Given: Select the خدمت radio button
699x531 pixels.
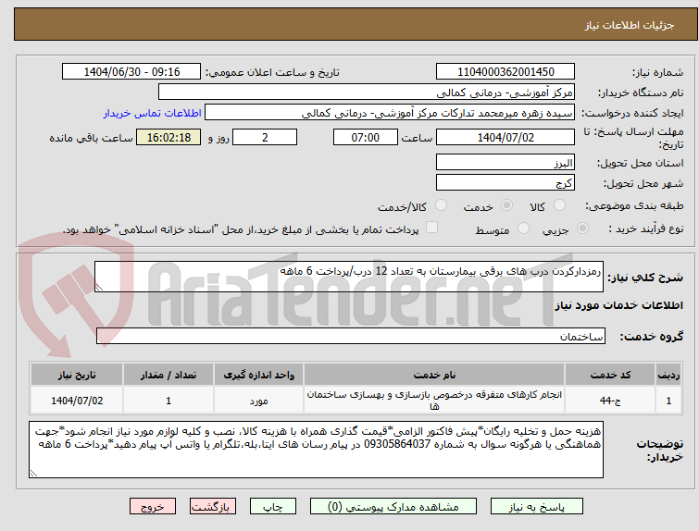Looking at the screenshot, I should pyautogui.click(x=506, y=205).
